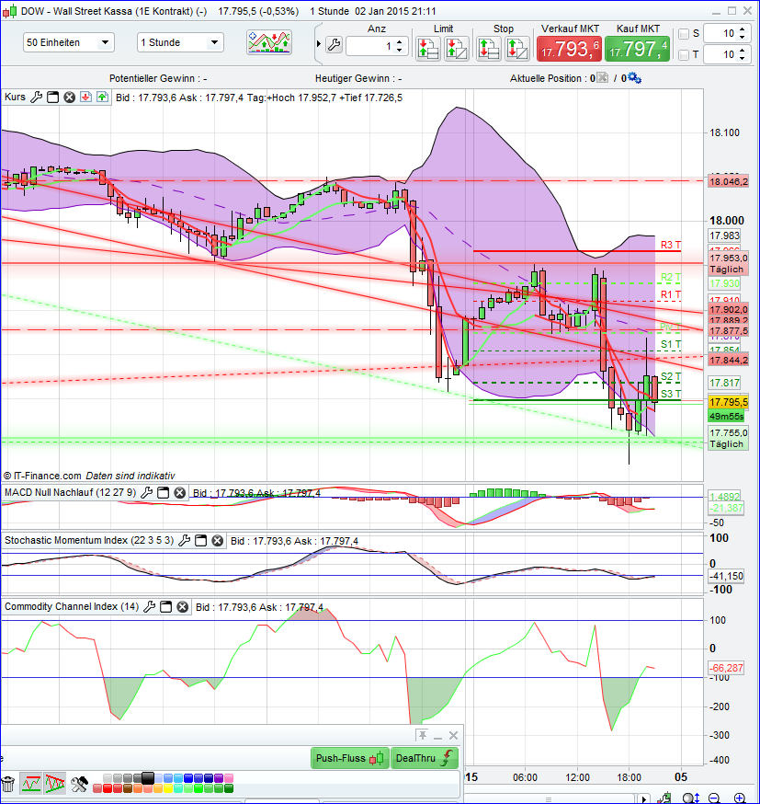
Task: Open Kurs chart settings with the wrench icon
Action: 34,97
